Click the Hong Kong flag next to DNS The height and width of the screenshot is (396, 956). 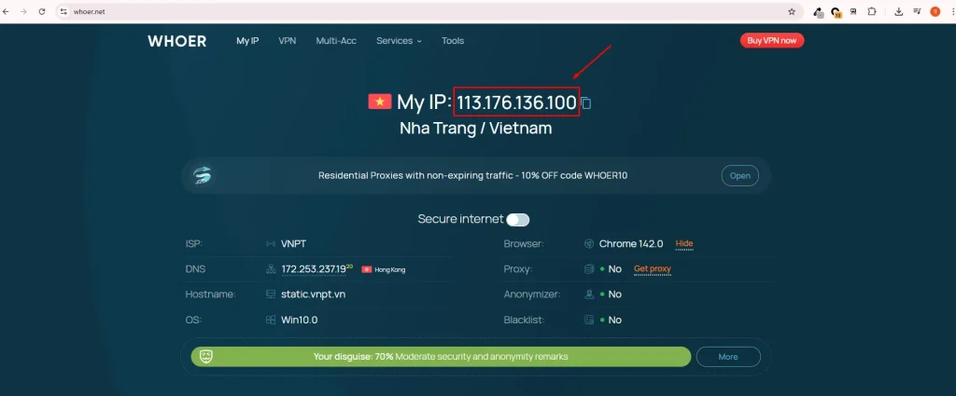pos(366,270)
